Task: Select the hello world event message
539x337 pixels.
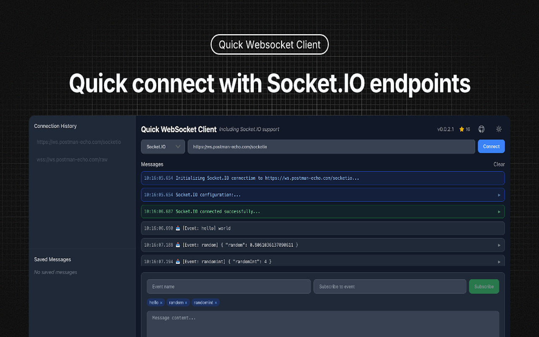Action: coord(323,228)
